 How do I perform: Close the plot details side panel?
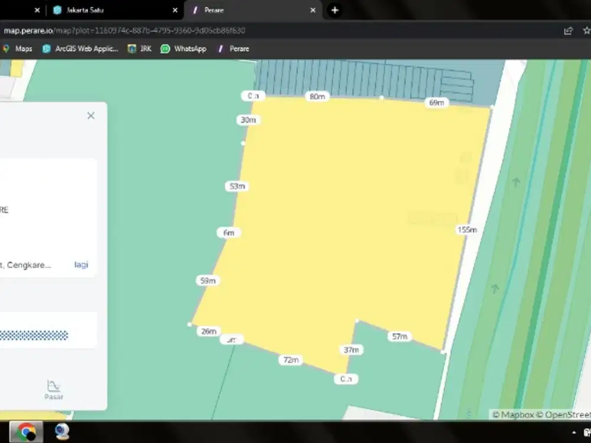pyautogui.click(x=90, y=116)
